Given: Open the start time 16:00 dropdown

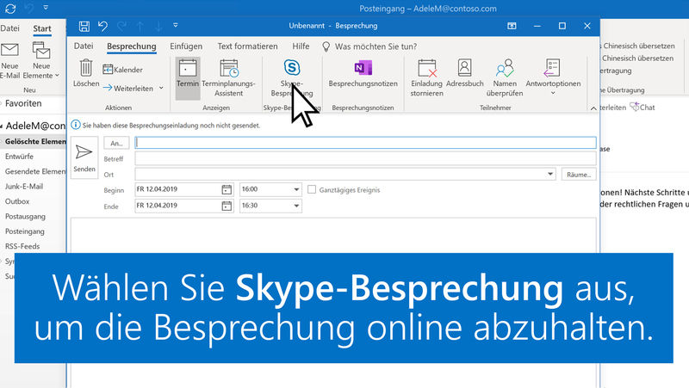Looking at the screenshot, I should tap(297, 189).
